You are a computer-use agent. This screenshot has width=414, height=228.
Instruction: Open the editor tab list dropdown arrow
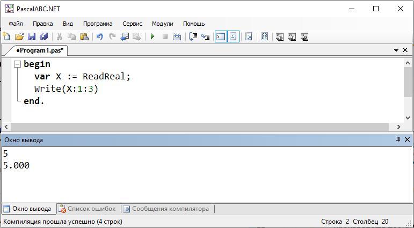(396, 50)
